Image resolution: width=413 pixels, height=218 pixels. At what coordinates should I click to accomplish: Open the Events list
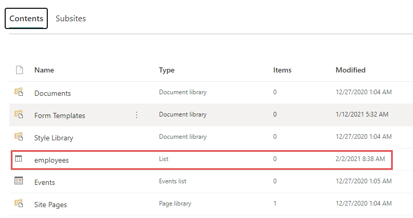pyautogui.click(x=45, y=182)
